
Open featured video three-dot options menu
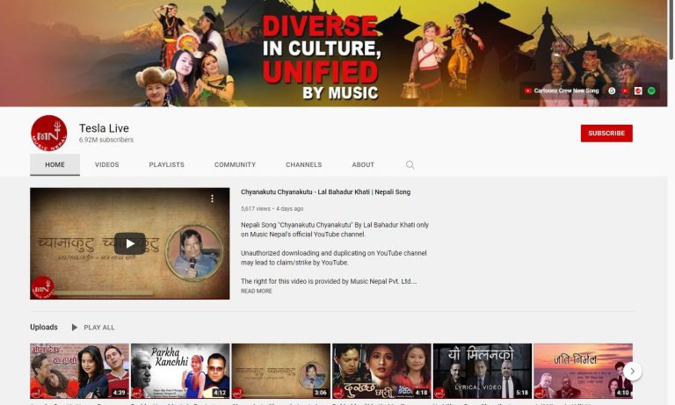pos(212,199)
